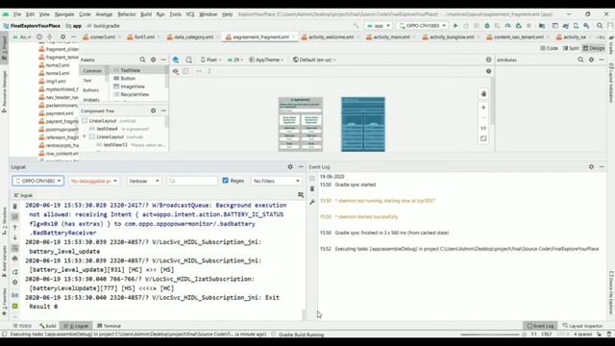Select the blueprint preview thumbnail

tap(363, 124)
